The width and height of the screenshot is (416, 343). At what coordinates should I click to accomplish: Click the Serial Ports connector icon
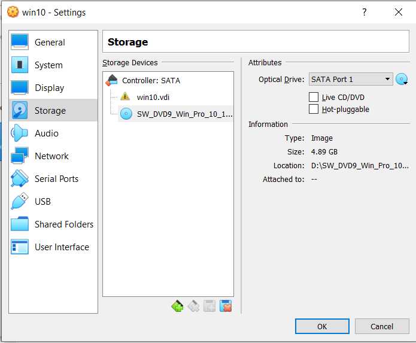20,178
